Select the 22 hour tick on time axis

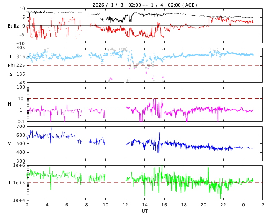coord(223,205)
